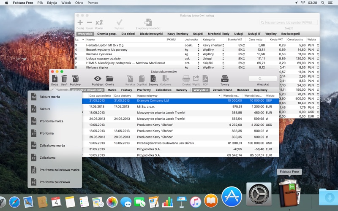Screen dimensions: 338x211
Task: Click the minus Usuń icon in Katalog towarów window
Action: coord(90,22)
